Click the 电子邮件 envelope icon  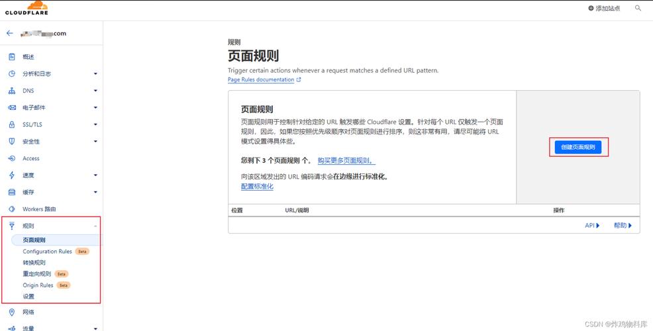tap(12, 108)
